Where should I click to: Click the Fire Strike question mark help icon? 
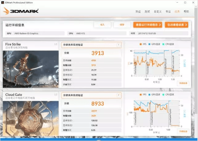[x=118, y=45]
